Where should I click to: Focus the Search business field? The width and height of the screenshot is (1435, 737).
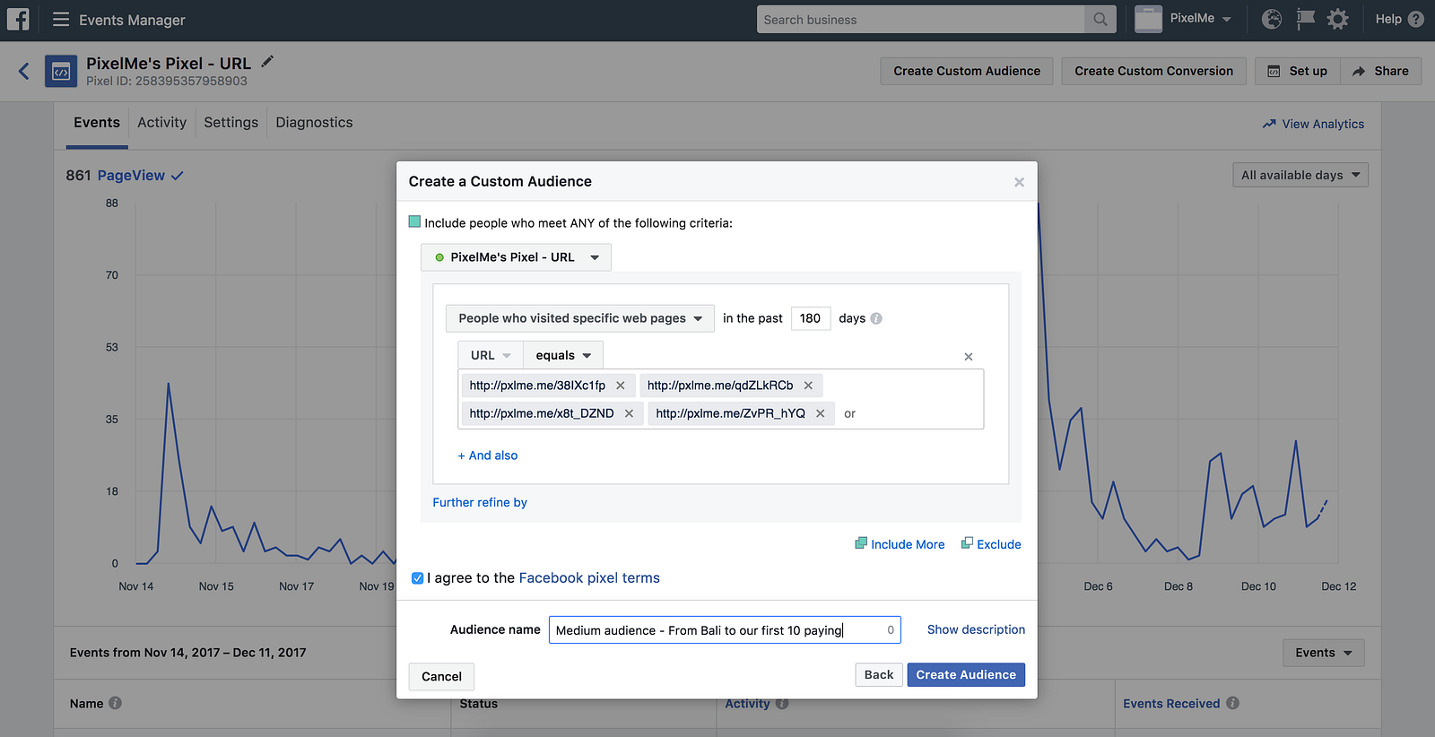[921, 20]
